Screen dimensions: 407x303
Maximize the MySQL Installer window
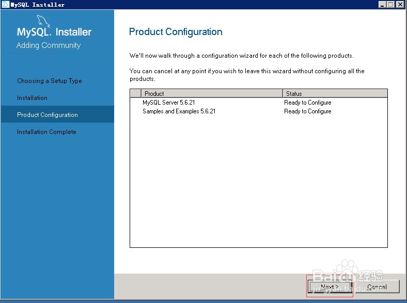(x=390, y=5)
